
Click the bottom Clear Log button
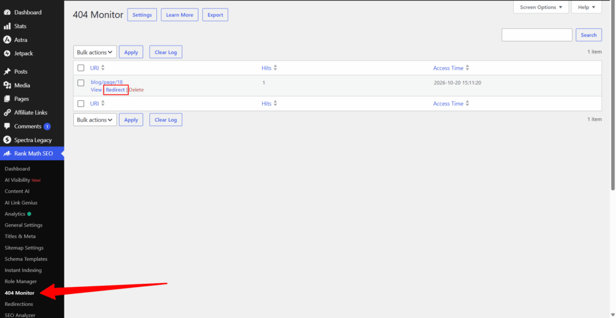pos(166,120)
